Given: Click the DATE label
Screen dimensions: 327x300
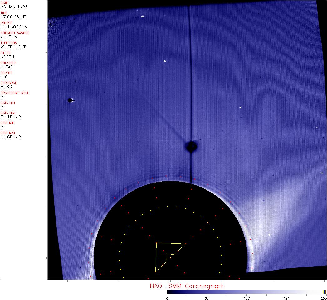Looking at the screenshot, I should pos(4,3).
